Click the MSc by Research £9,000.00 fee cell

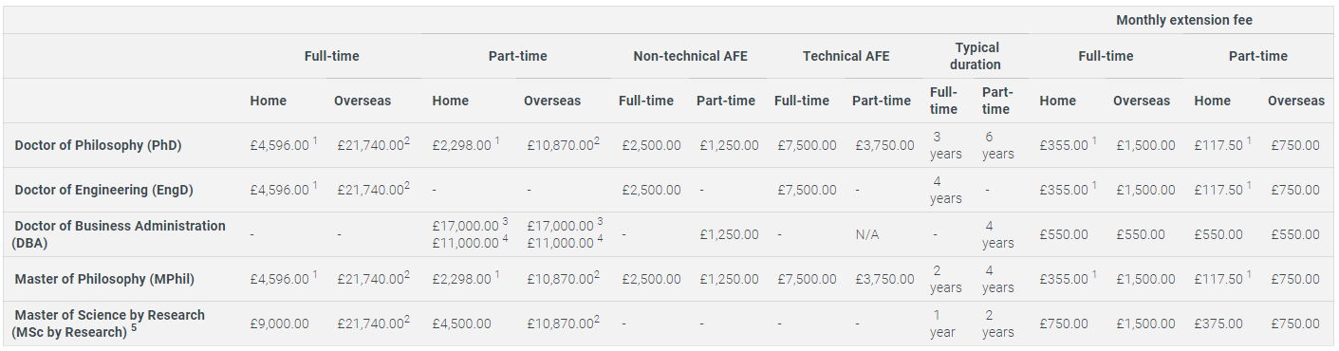[280, 323]
